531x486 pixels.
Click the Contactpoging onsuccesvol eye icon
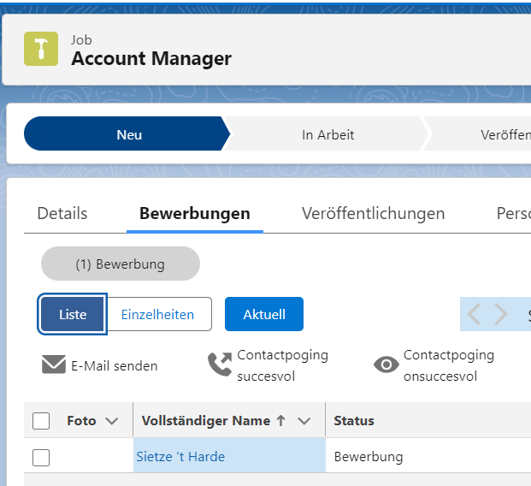(x=386, y=365)
